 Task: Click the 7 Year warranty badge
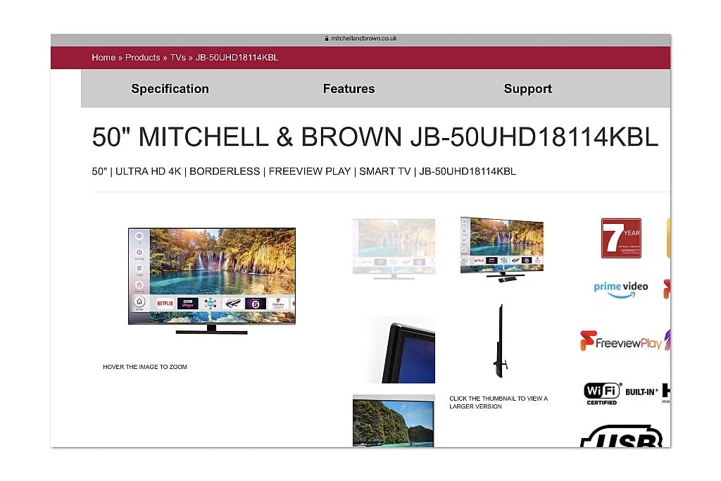621,238
